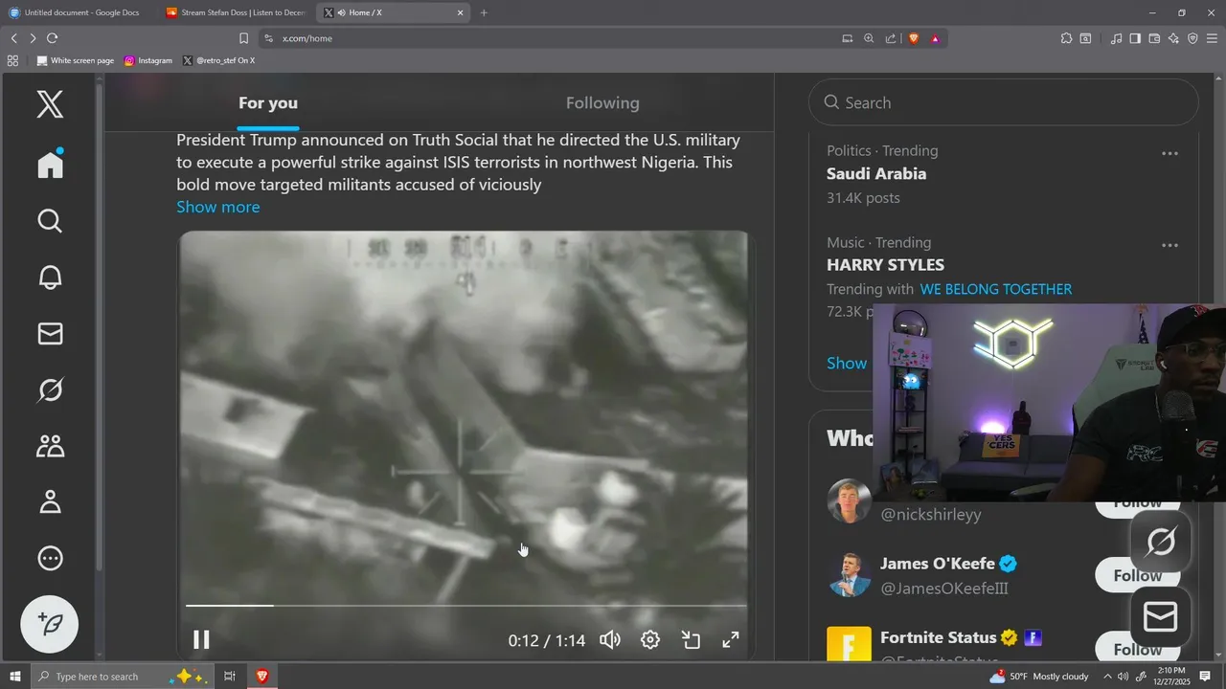The height and width of the screenshot is (689, 1226).
Task: Open more options for Saudi Arabia trend
Action: tap(1169, 153)
